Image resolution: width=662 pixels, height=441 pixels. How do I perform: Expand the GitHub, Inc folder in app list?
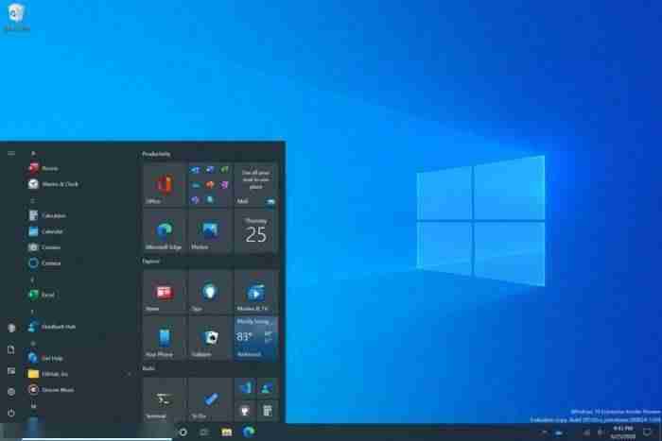(78, 374)
